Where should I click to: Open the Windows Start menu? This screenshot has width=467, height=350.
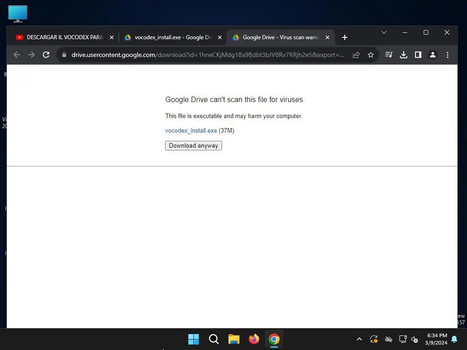click(x=193, y=339)
